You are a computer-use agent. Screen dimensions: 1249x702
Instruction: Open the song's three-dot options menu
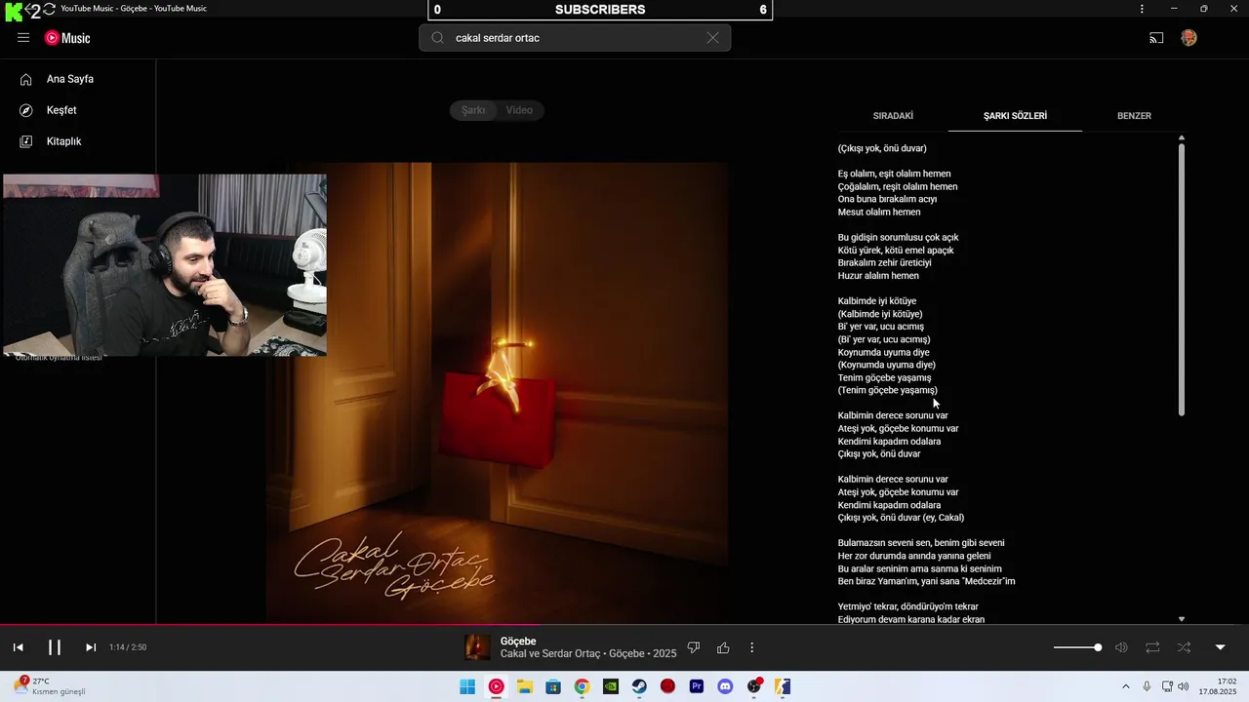pyautogui.click(x=751, y=647)
